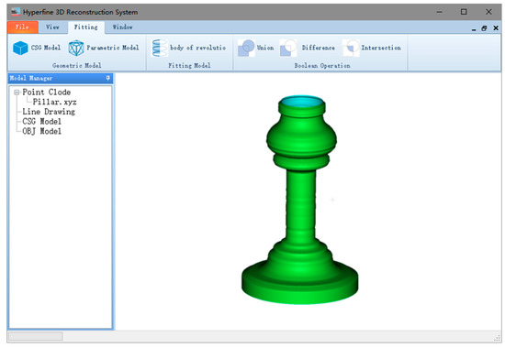The width and height of the screenshot is (505, 348).
Task: Select the Parametric Model wireframe icon
Action: (x=76, y=49)
